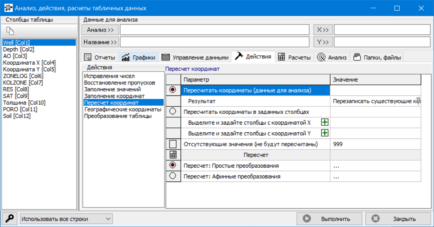Click the application icon in title bar

pos(8,8)
